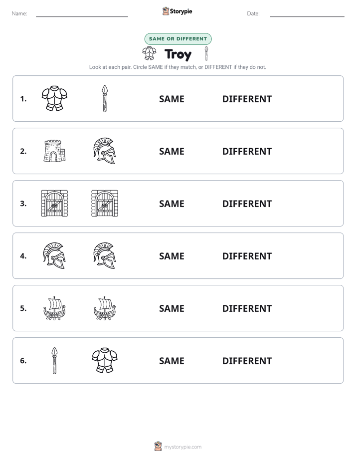356x461 pixels.
Task: Click the left helmet icon in row 4
Action: tap(54, 255)
